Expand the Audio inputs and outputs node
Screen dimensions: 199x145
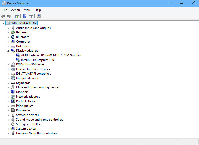(8, 28)
